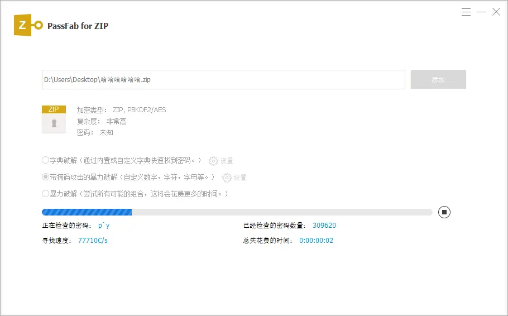Select brute force with mask attack option

[x=45, y=177]
